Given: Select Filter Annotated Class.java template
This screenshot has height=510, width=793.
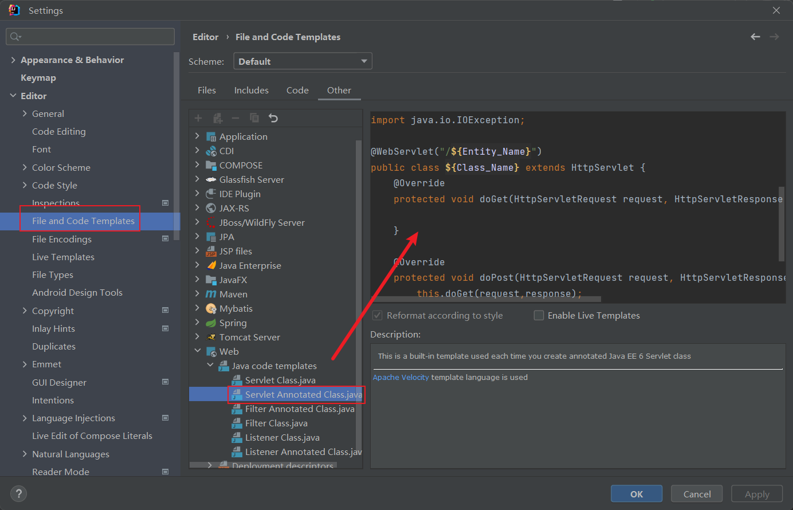Looking at the screenshot, I should click(x=300, y=409).
